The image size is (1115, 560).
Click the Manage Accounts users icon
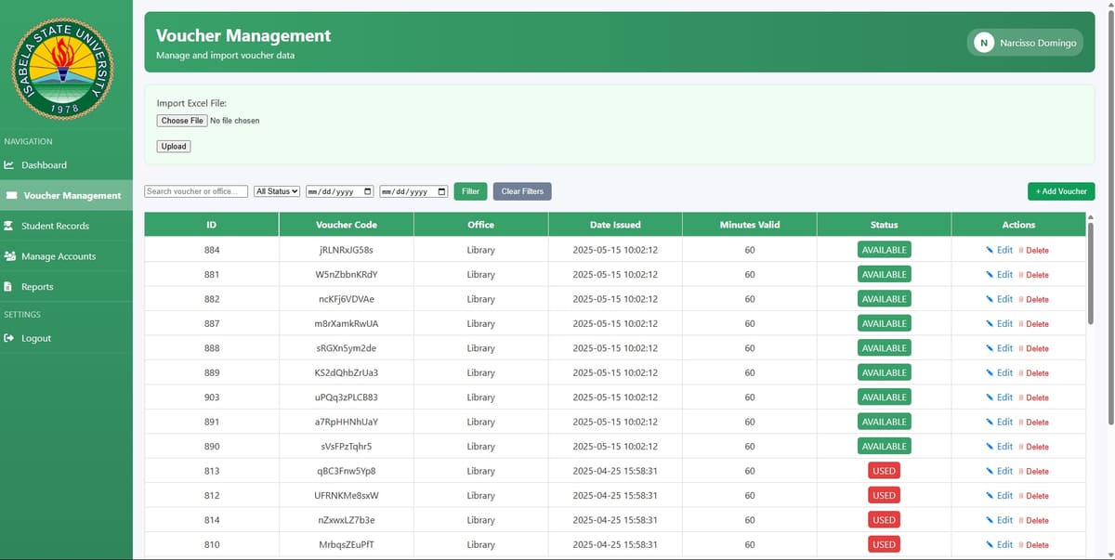coord(9,256)
